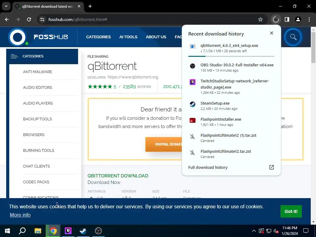
Task: Click the five-star rating
Action: pos(100,87)
